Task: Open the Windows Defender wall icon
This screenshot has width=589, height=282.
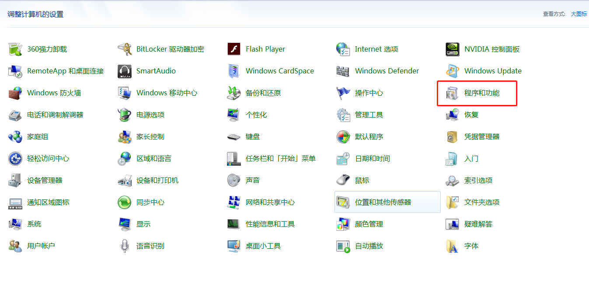Action: pyautogui.click(x=343, y=71)
